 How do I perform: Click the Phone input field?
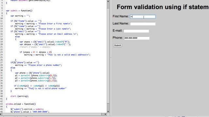(137, 38)
